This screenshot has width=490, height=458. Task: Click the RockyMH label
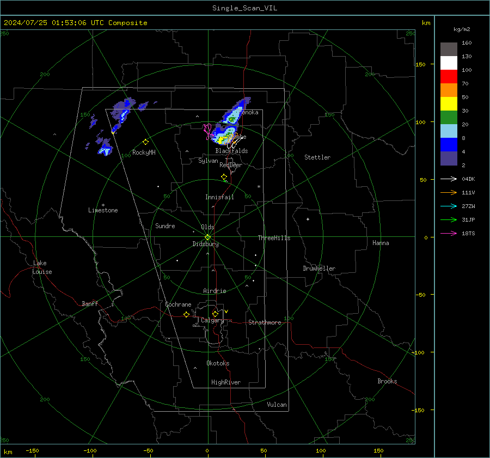pos(144,152)
